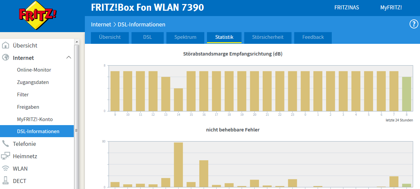The image size is (420, 189).
Task: Click the globe icon beside Internet
Action: (5, 58)
